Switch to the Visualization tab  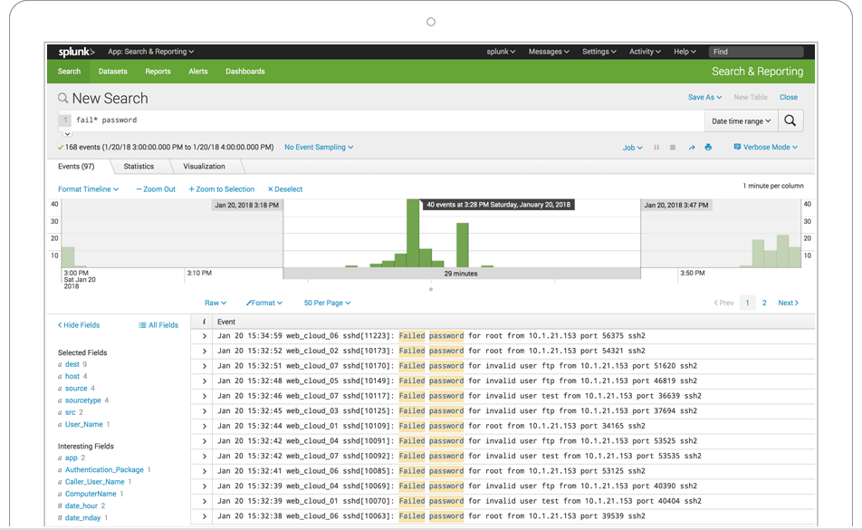click(x=204, y=167)
